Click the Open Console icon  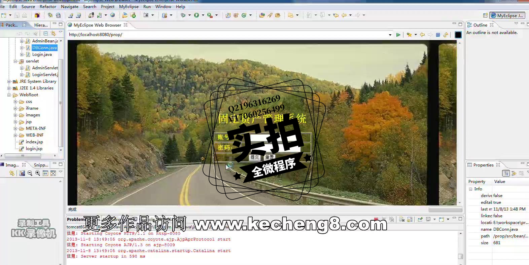[442, 219]
